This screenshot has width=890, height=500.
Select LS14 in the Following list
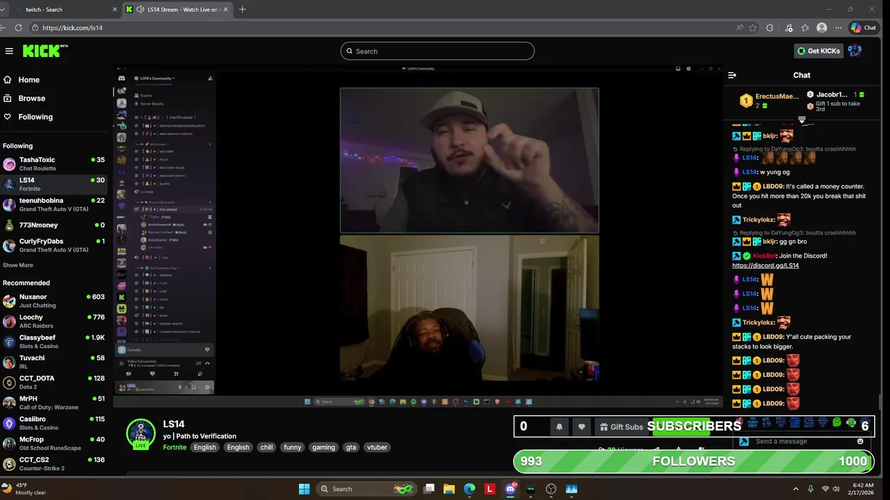[x=54, y=184]
